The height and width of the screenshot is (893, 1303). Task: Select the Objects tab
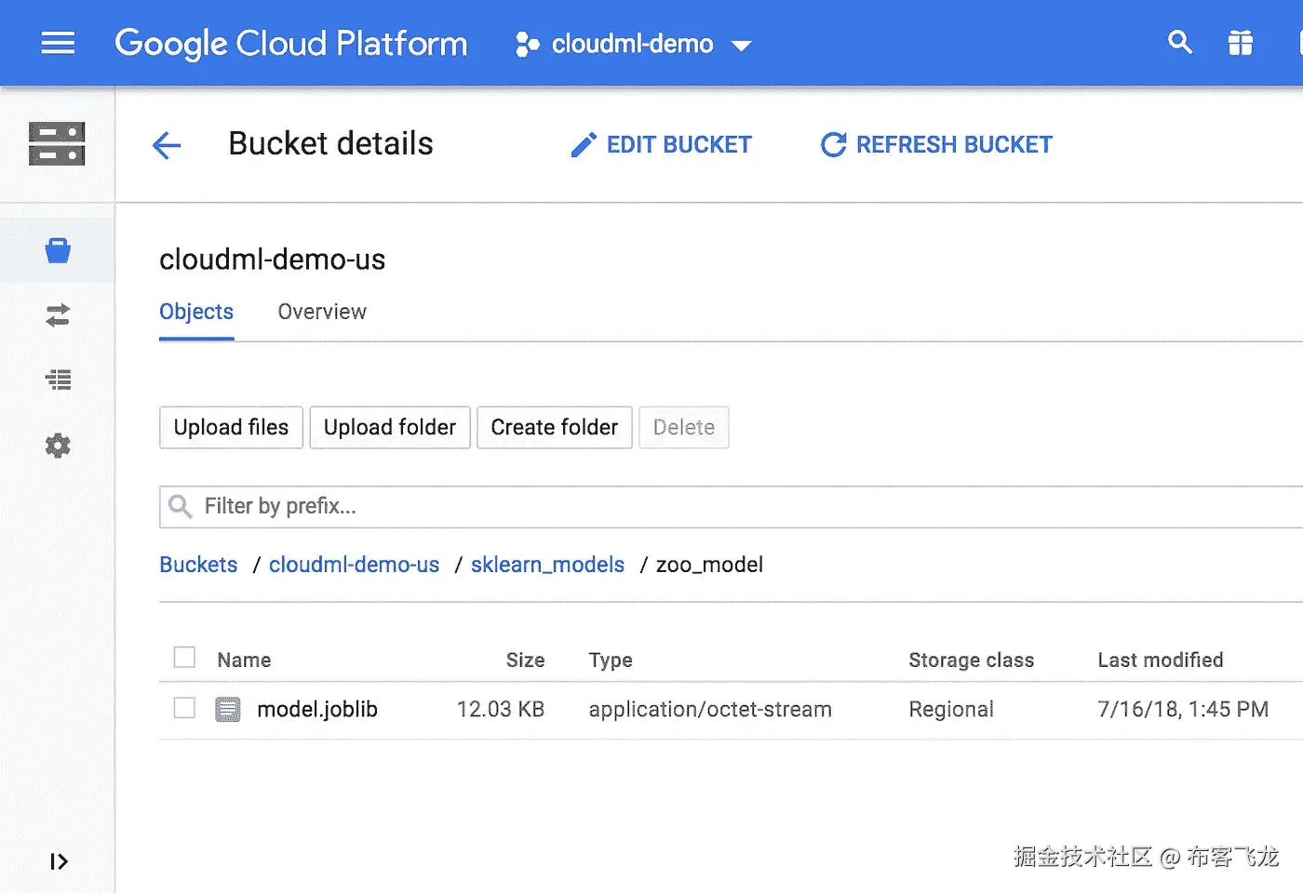(196, 312)
